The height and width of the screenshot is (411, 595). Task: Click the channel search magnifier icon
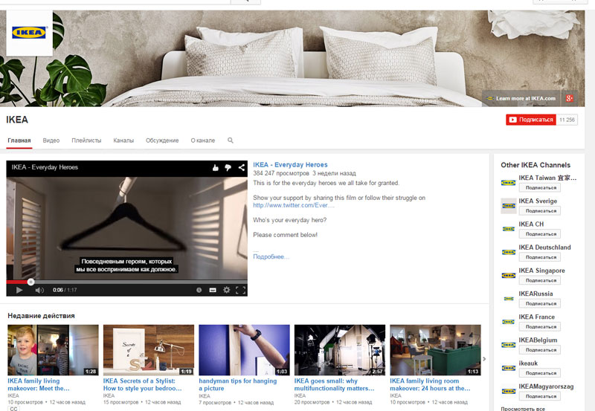pos(231,140)
